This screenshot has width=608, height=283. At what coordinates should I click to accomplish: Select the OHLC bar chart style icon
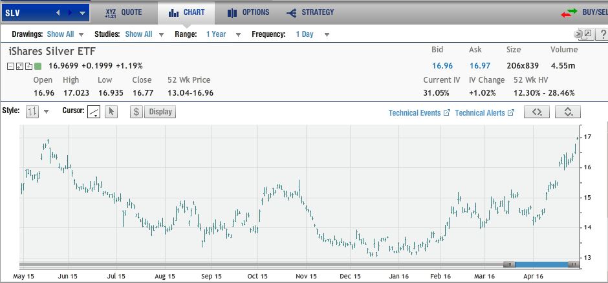click(32, 112)
